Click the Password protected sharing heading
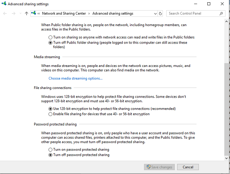 55,124
